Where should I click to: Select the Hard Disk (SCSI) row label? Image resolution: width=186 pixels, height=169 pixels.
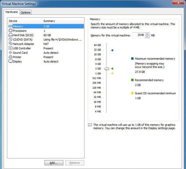coord(23,35)
